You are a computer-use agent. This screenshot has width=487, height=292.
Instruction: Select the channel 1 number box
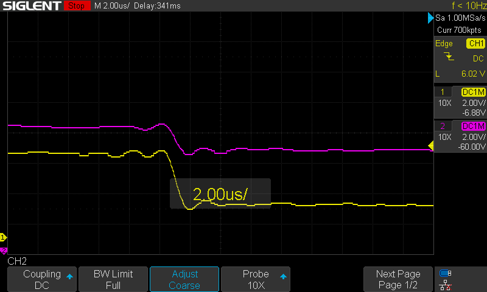click(443, 92)
